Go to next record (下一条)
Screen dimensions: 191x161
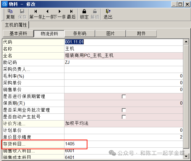coord(59,14)
